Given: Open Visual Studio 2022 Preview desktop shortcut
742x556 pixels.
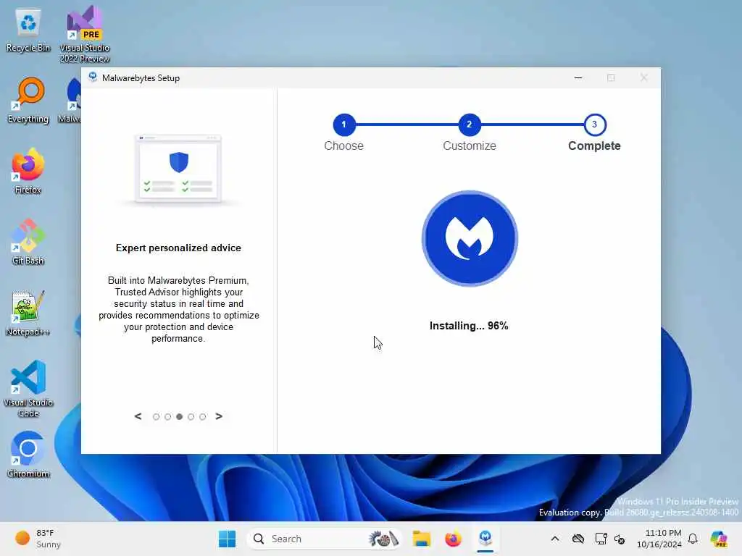Looking at the screenshot, I should [85, 34].
